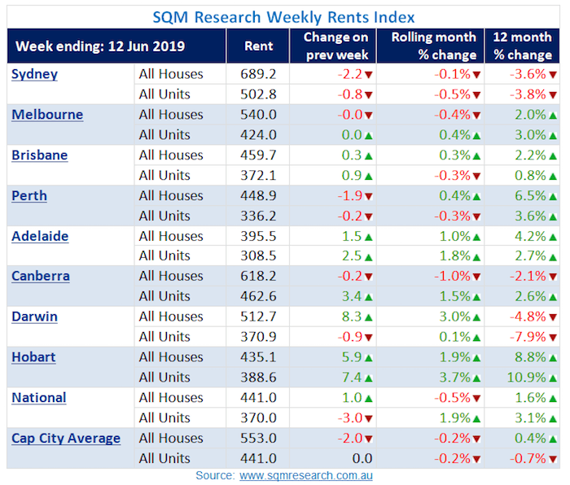Open the Adelaide city link
The height and width of the screenshot is (485, 570).
tap(40, 237)
